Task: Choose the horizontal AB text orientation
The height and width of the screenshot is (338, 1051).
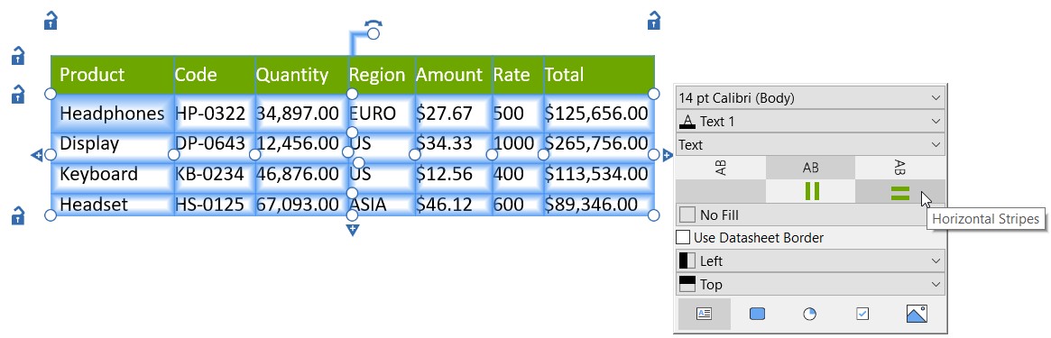Action: pos(811,168)
